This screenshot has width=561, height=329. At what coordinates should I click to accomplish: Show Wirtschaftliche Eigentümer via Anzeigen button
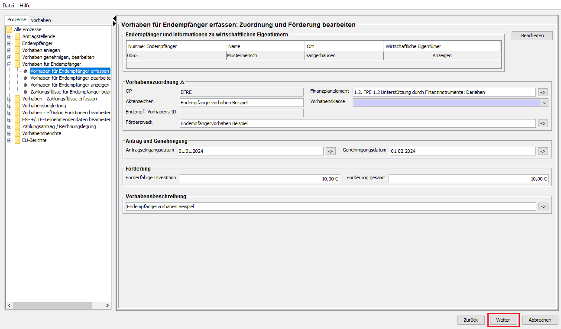click(442, 55)
